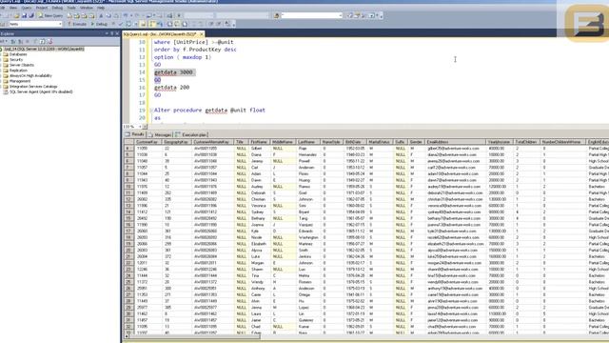Click code line 'option ( maxdop 1)'

coord(183,57)
